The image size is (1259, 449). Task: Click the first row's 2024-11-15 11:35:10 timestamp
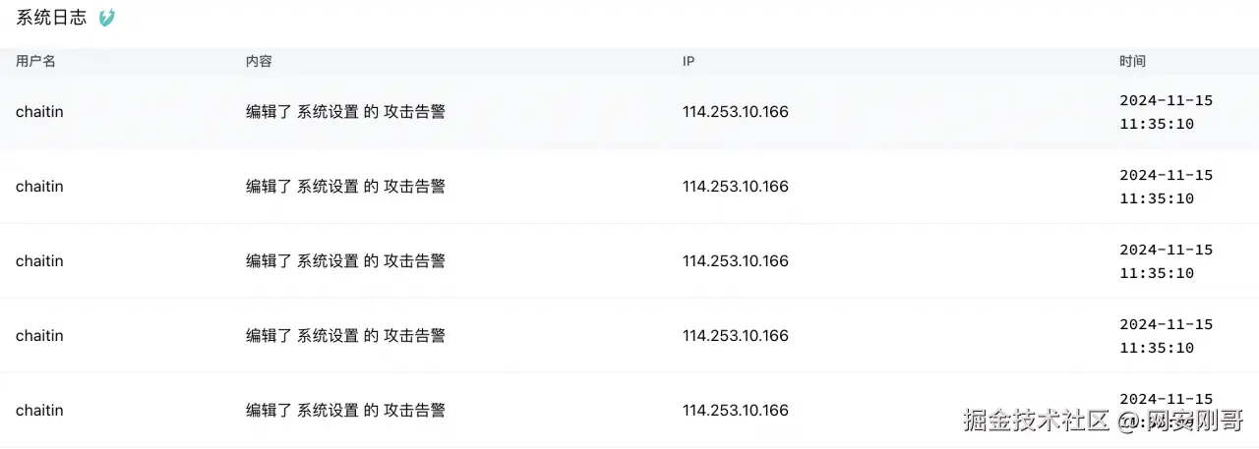(1166, 112)
